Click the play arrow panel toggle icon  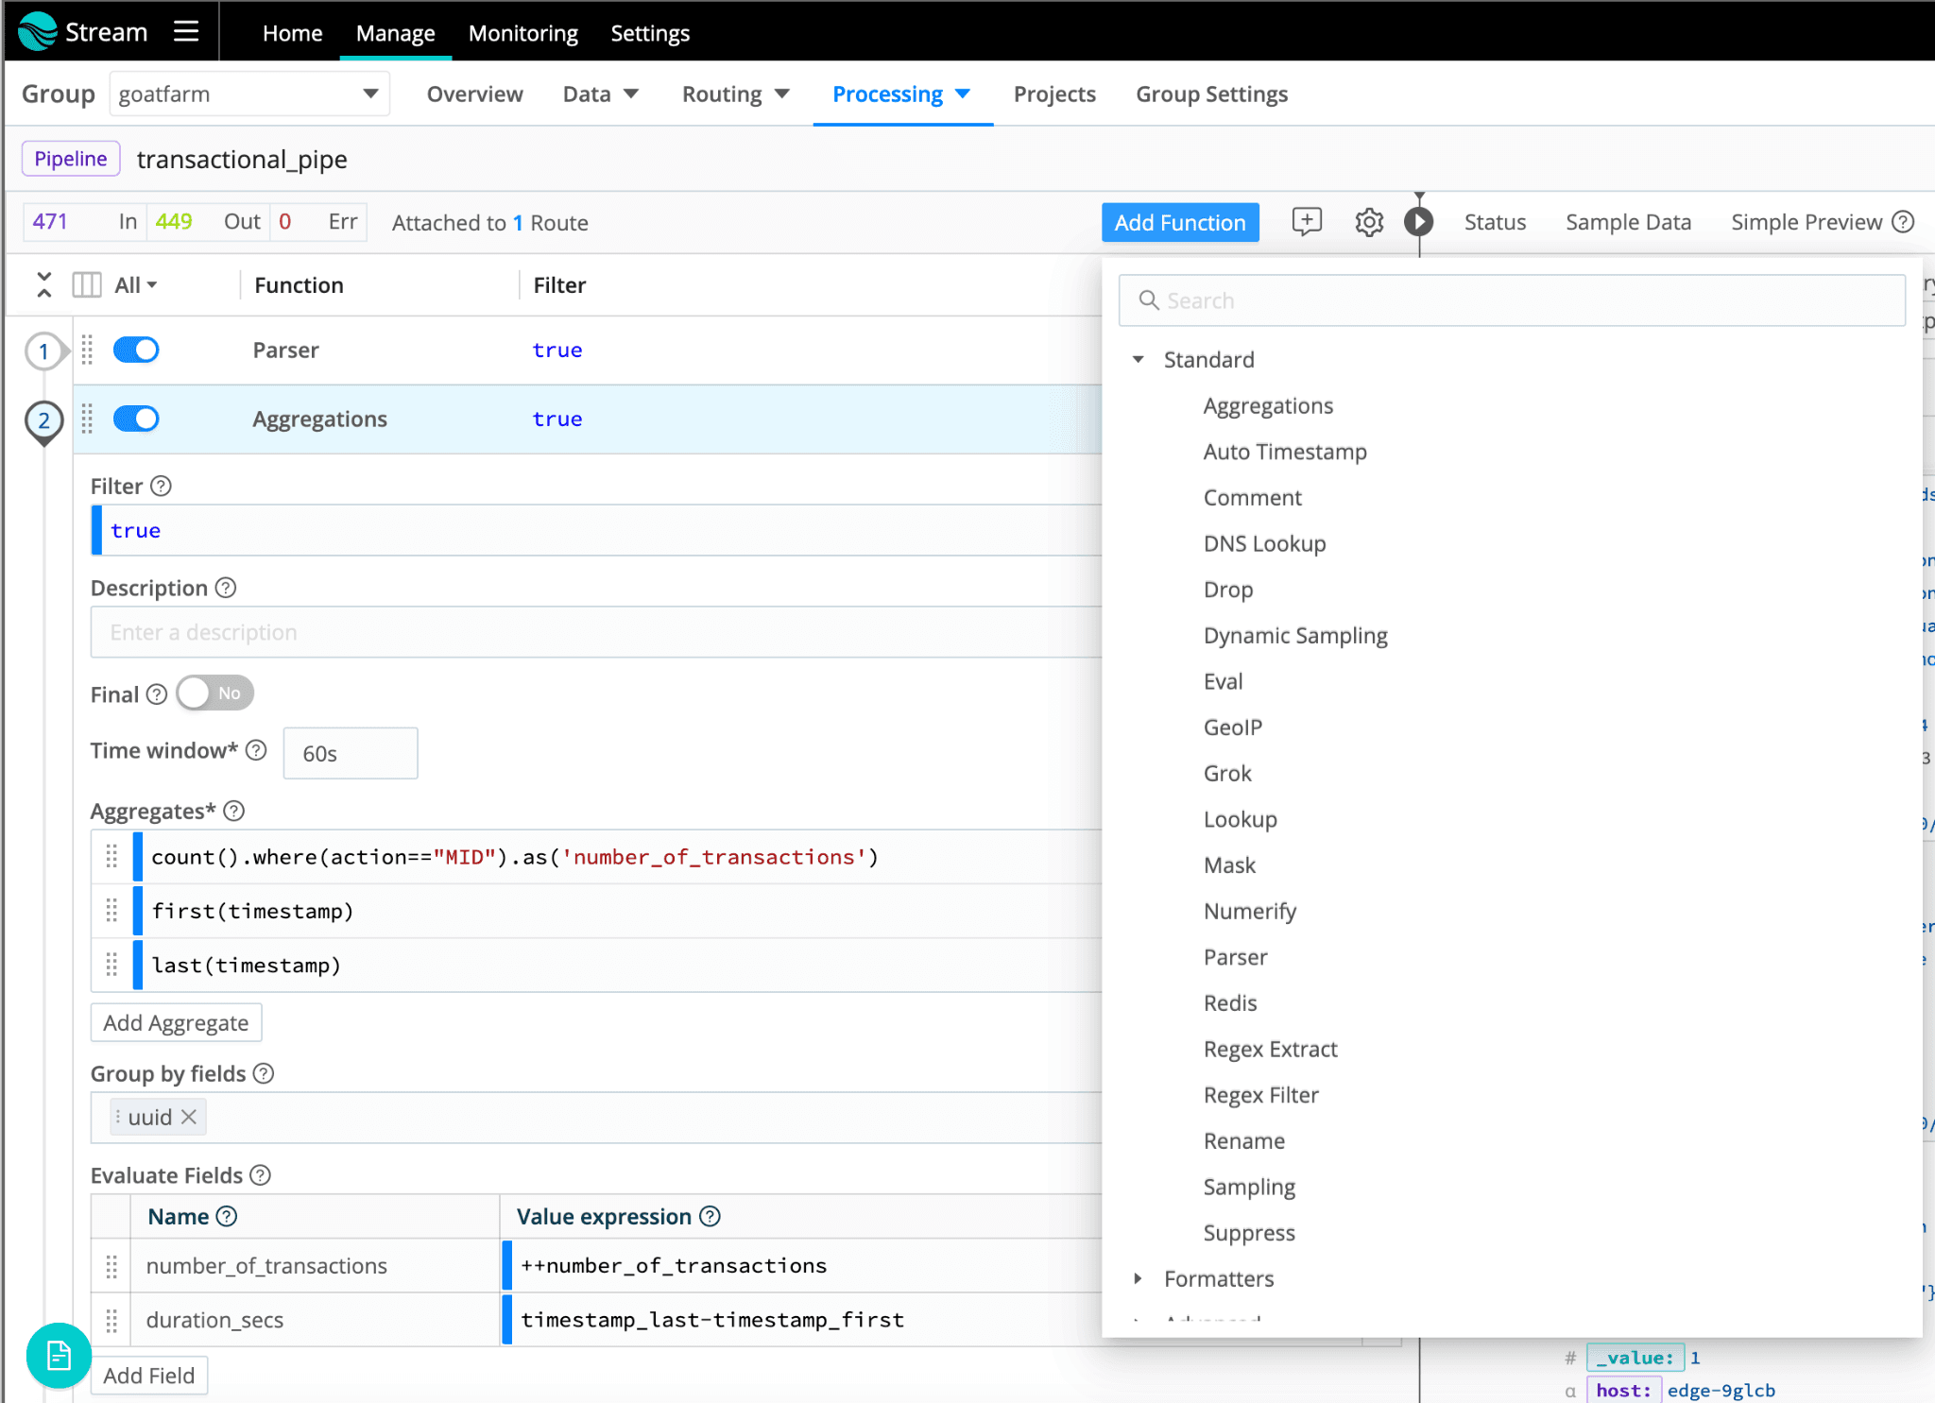pos(1418,222)
